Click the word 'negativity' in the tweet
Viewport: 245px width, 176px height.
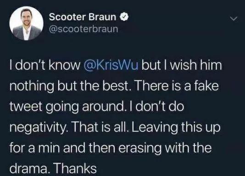[38, 128]
